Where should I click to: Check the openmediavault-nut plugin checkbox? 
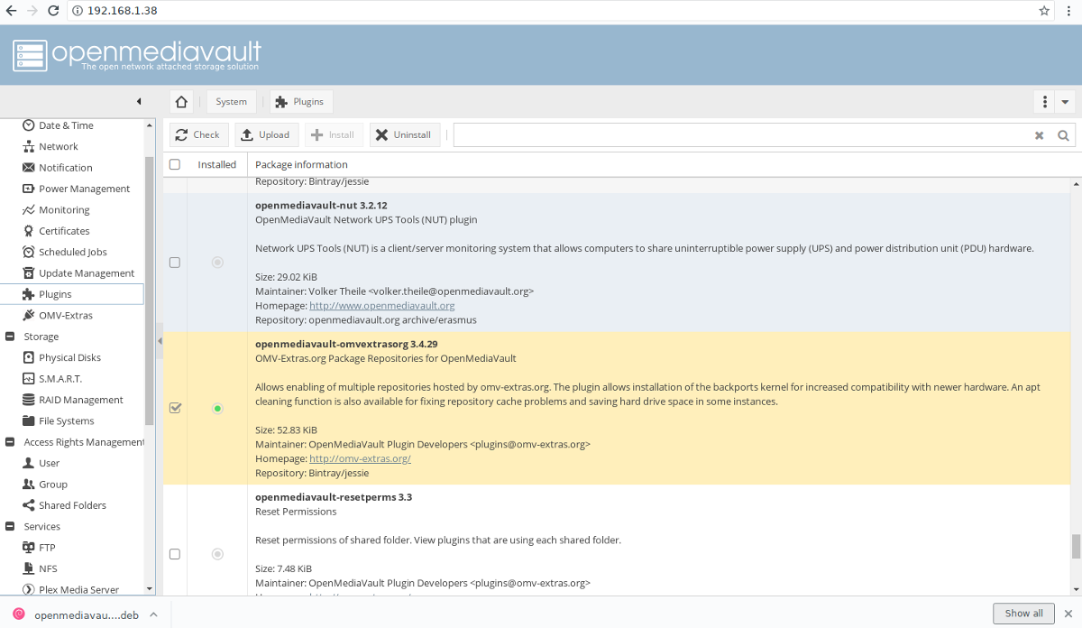[x=175, y=263]
